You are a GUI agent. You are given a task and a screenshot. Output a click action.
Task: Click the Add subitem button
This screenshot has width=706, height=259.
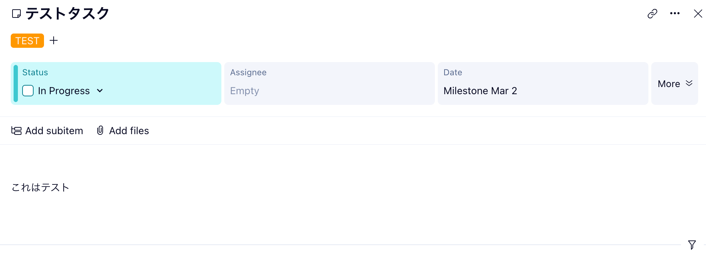(x=54, y=131)
